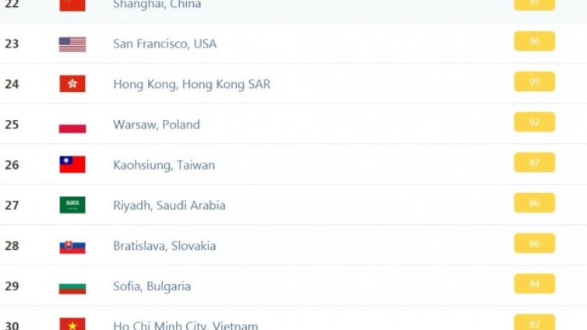Click the yellow score badge showing 96
Image resolution: width=587 pixels, height=330 pixels.
pos(534,41)
